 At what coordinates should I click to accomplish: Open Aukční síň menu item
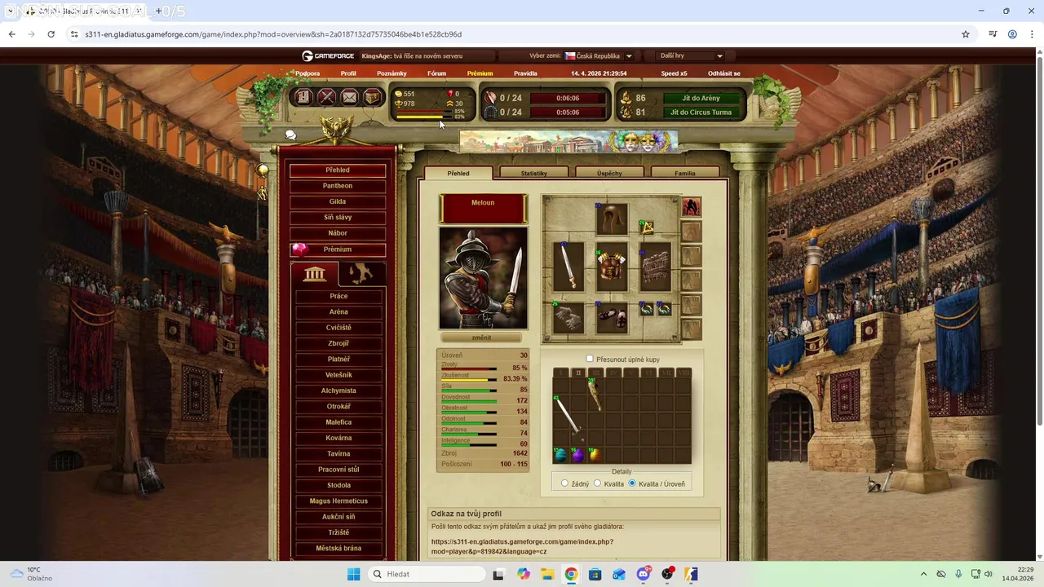tap(338, 517)
